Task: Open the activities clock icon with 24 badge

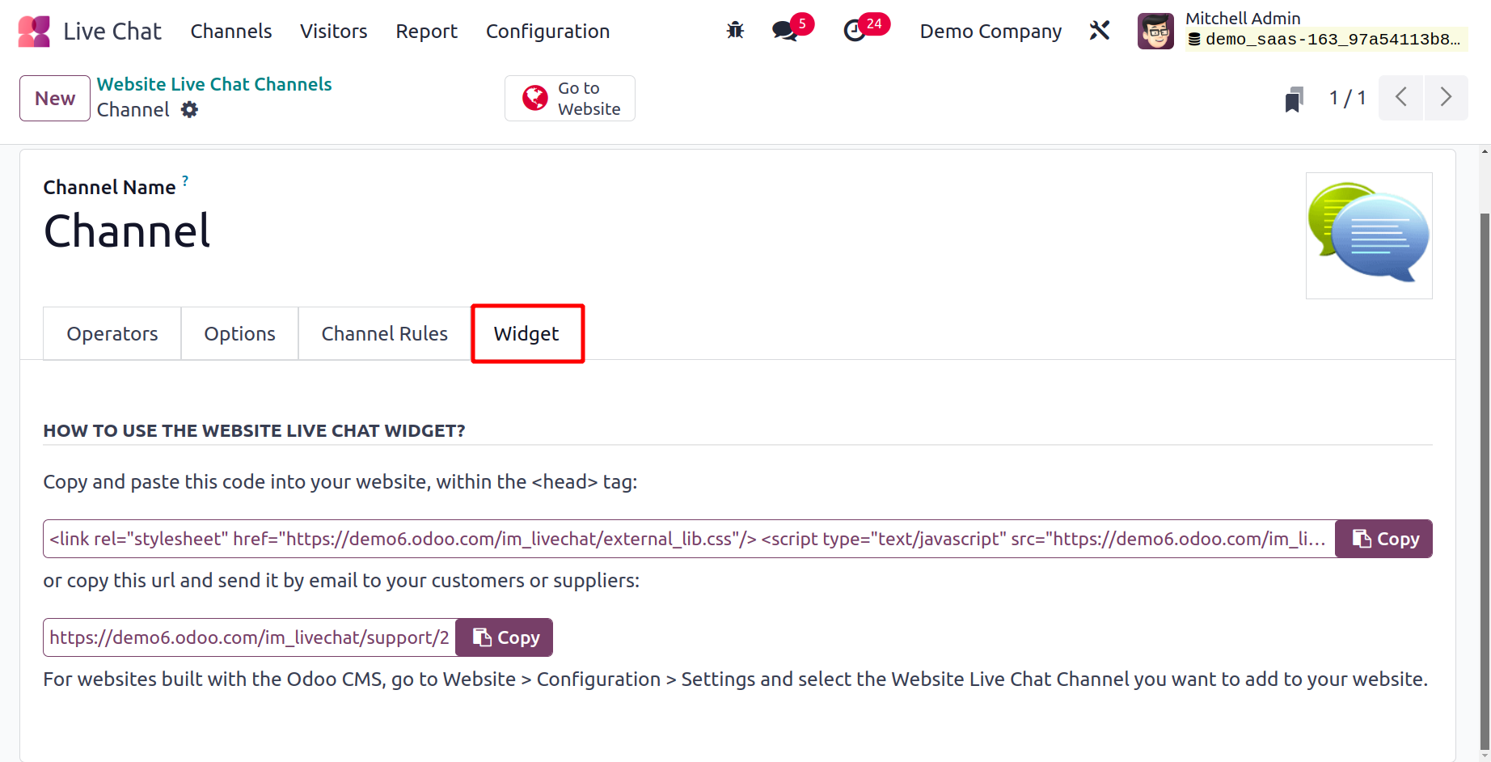Action: 855,31
